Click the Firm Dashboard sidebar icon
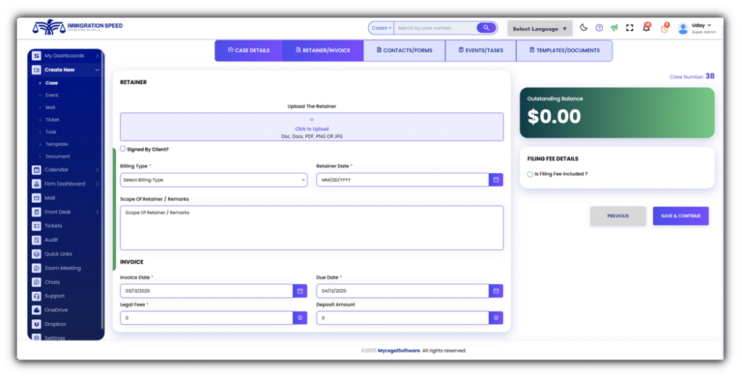 coord(36,184)
